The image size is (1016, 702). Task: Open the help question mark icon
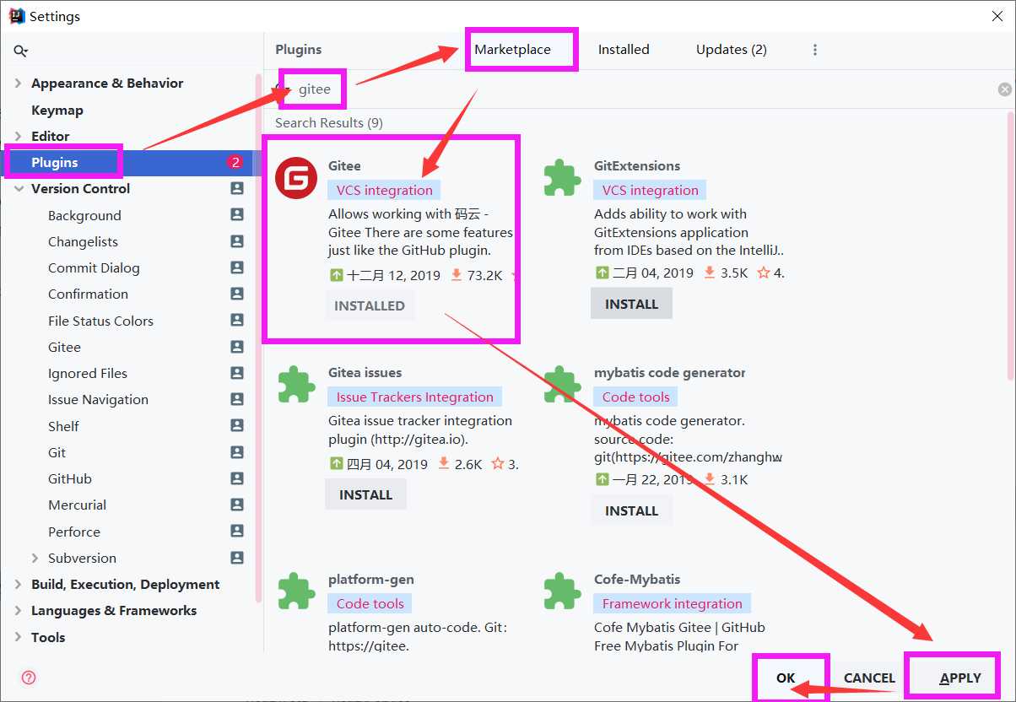click(29, 678)
